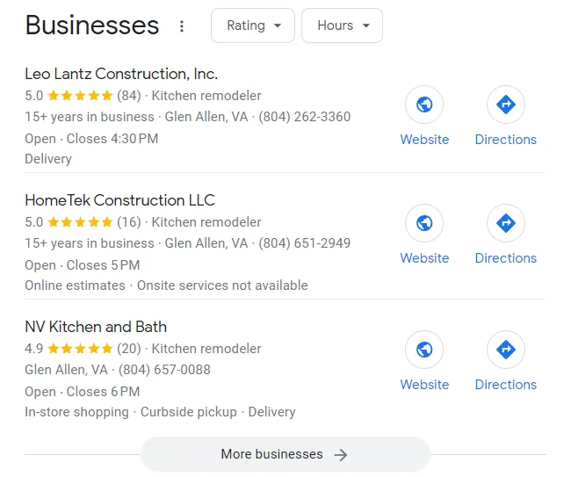Click the Businesses section heading

(92, 25)
